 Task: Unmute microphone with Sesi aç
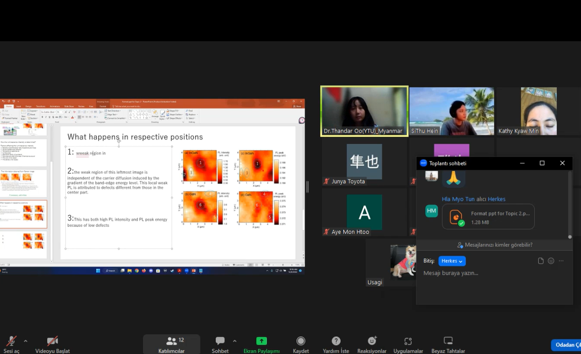tap(11, 341)
